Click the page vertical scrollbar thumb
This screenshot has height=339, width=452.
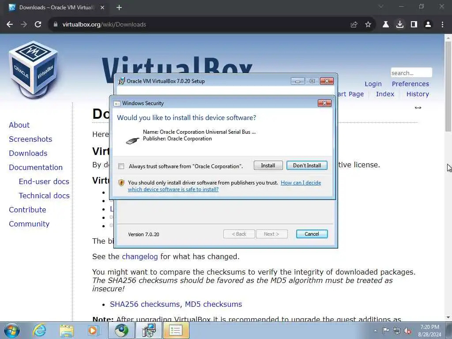(448, 87)
